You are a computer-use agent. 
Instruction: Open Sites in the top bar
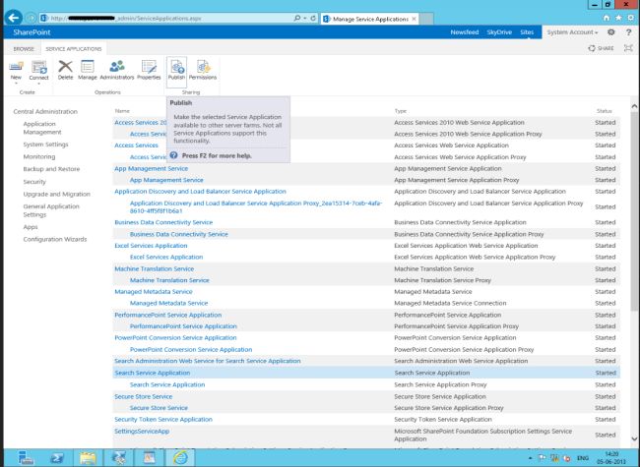coord(527,32)
